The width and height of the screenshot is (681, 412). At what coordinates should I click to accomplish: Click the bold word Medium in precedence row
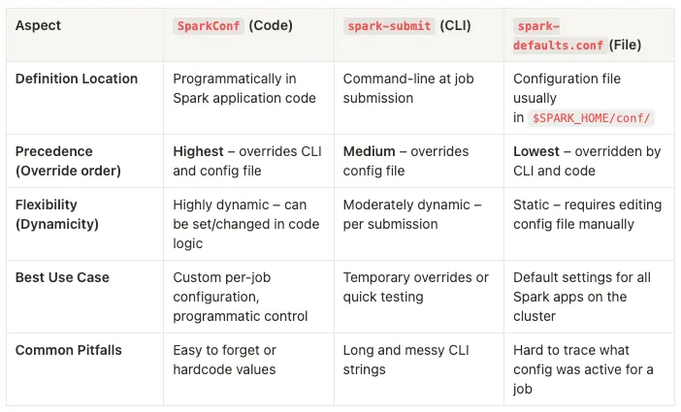tap(370, 151)
